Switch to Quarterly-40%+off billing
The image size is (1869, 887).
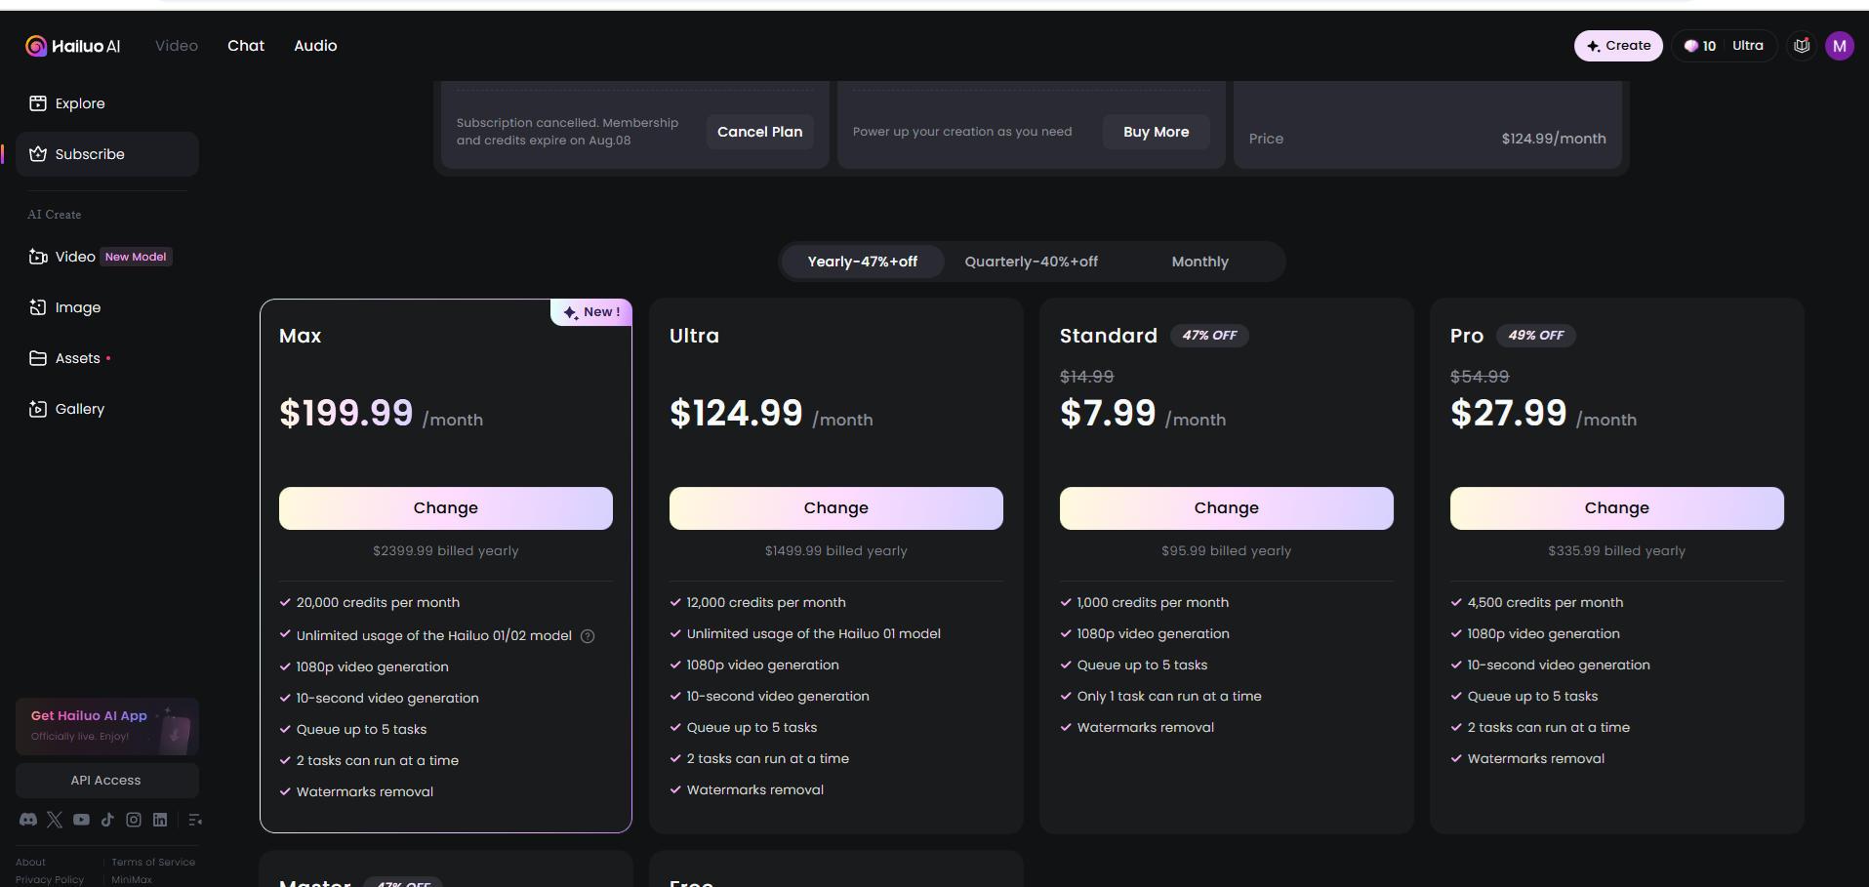1031,262
